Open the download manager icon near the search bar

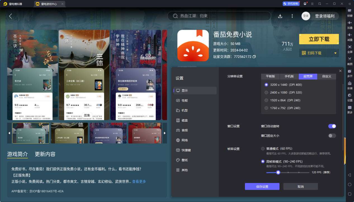pyautogui.click(x=280, y=16)
